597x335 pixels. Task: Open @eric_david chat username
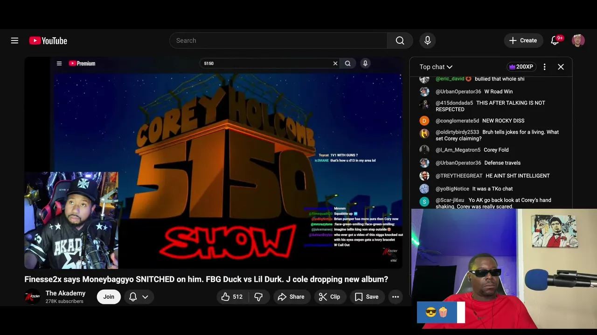(450, 79)
